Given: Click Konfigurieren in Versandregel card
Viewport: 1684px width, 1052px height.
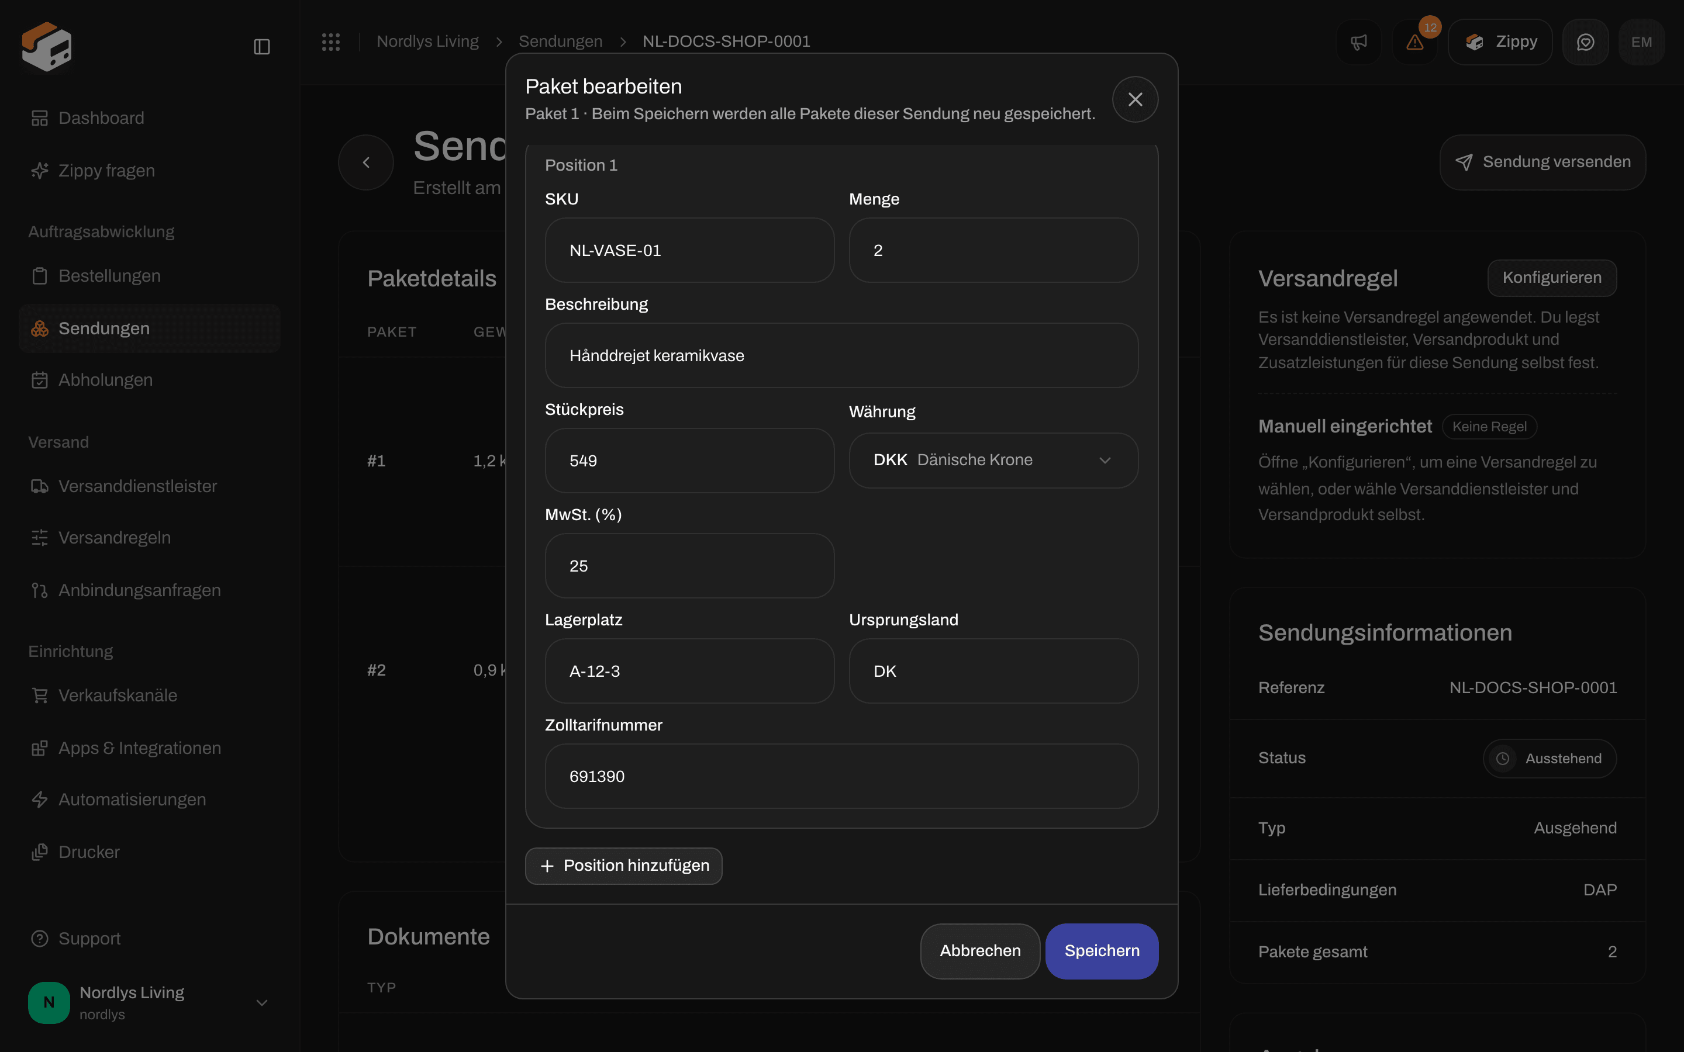Looking at the screenshot, I should tap(1552, 278).
